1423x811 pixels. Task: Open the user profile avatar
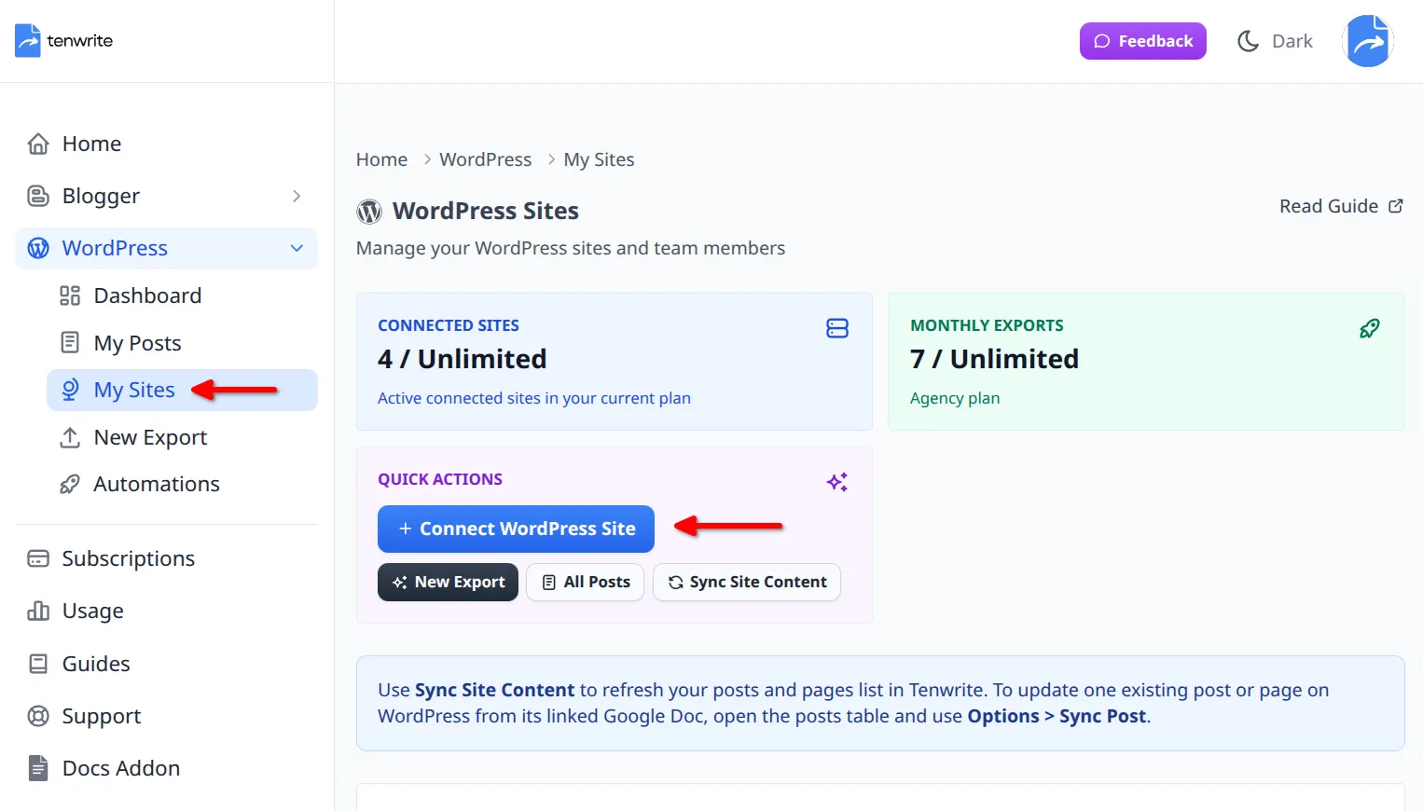pyautogui.click(x=1368, y=40)
